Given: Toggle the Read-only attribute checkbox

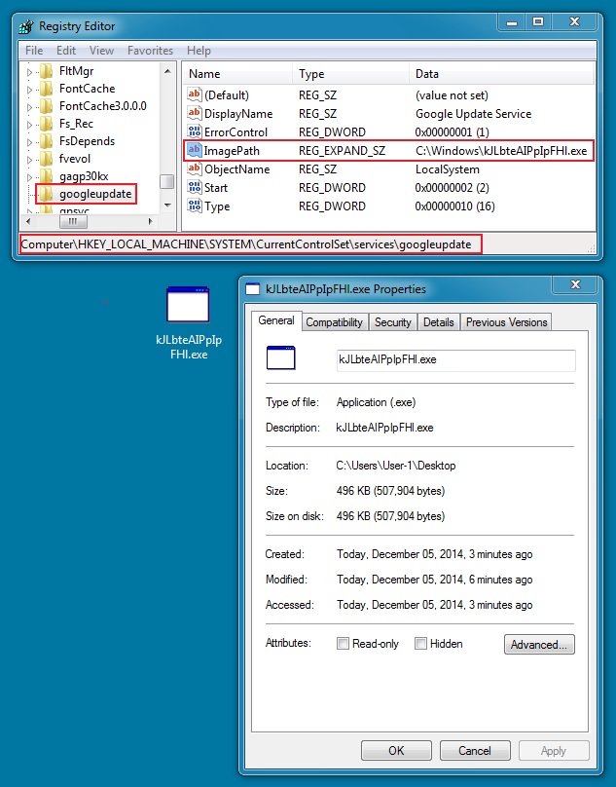Looking at the screenshot, I should pyautogui.click(x=343, y=644).
